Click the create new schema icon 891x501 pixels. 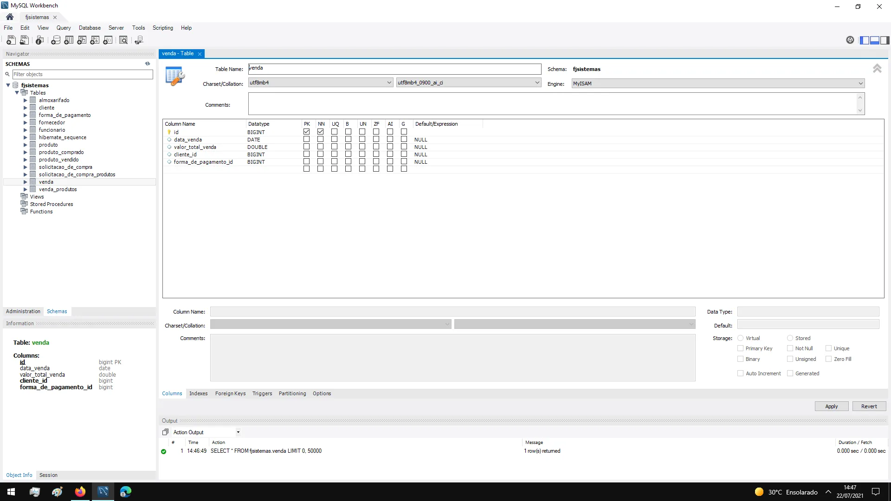[x=56, y=40]
